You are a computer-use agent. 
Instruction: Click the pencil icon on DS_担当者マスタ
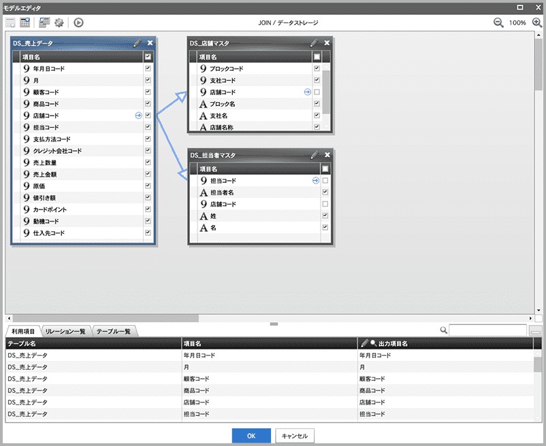(314, 155)
